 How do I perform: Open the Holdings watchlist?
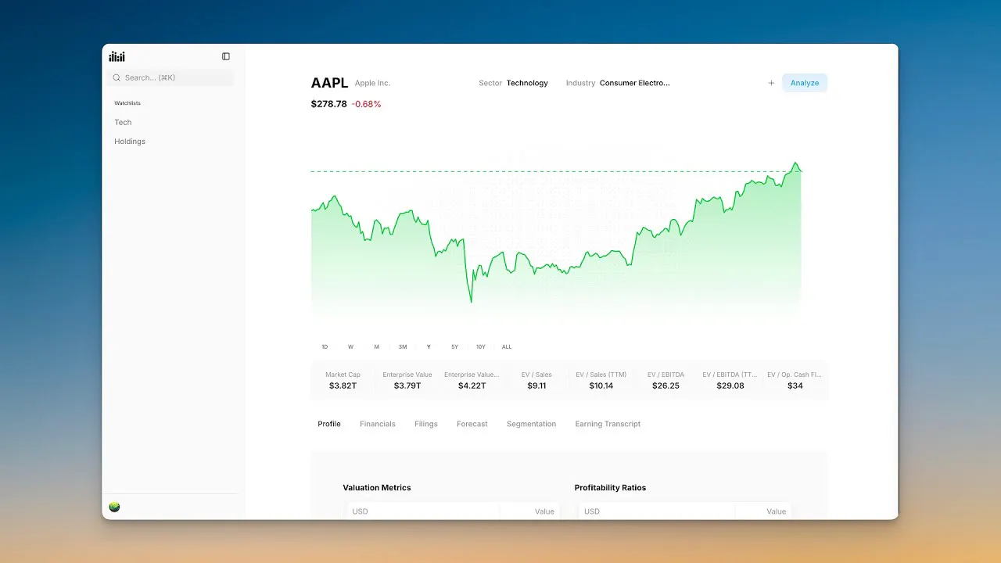pyautogui.click(x=130, y=142)
